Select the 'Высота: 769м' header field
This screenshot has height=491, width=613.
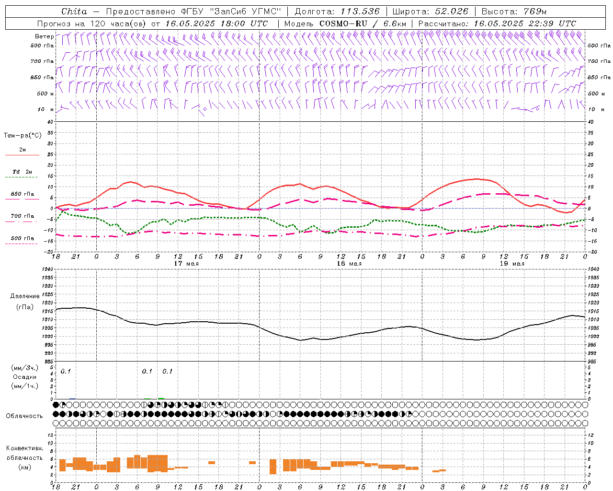pyautogui.click(x=514, y=12)
